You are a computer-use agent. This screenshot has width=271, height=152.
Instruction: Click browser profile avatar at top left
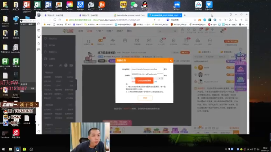39,15
